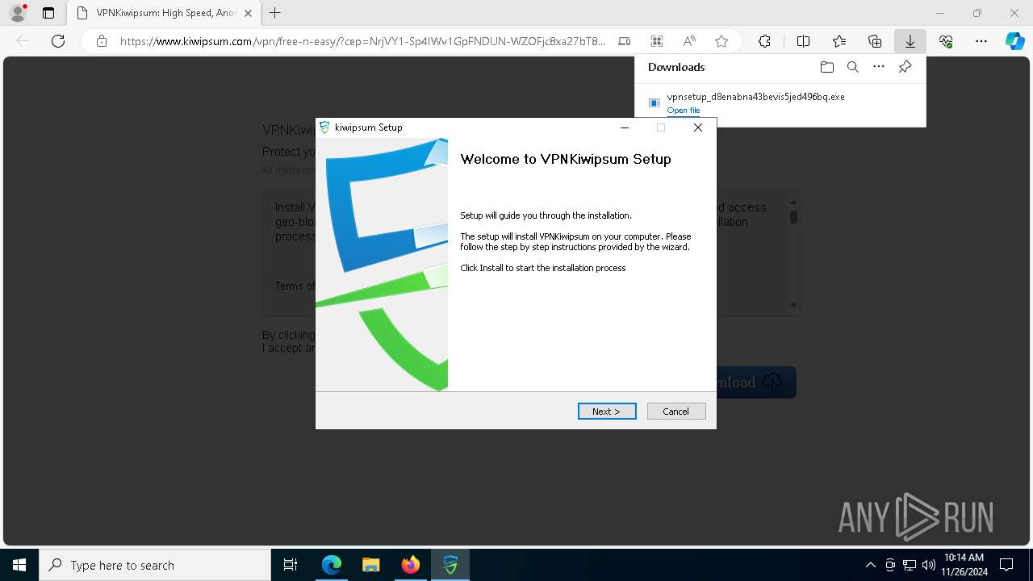The width and height of the screenshot is (1033, 581).
Task: Search downloads with magnifier icon
Action: pyautogui.click(x=852, y=67)
